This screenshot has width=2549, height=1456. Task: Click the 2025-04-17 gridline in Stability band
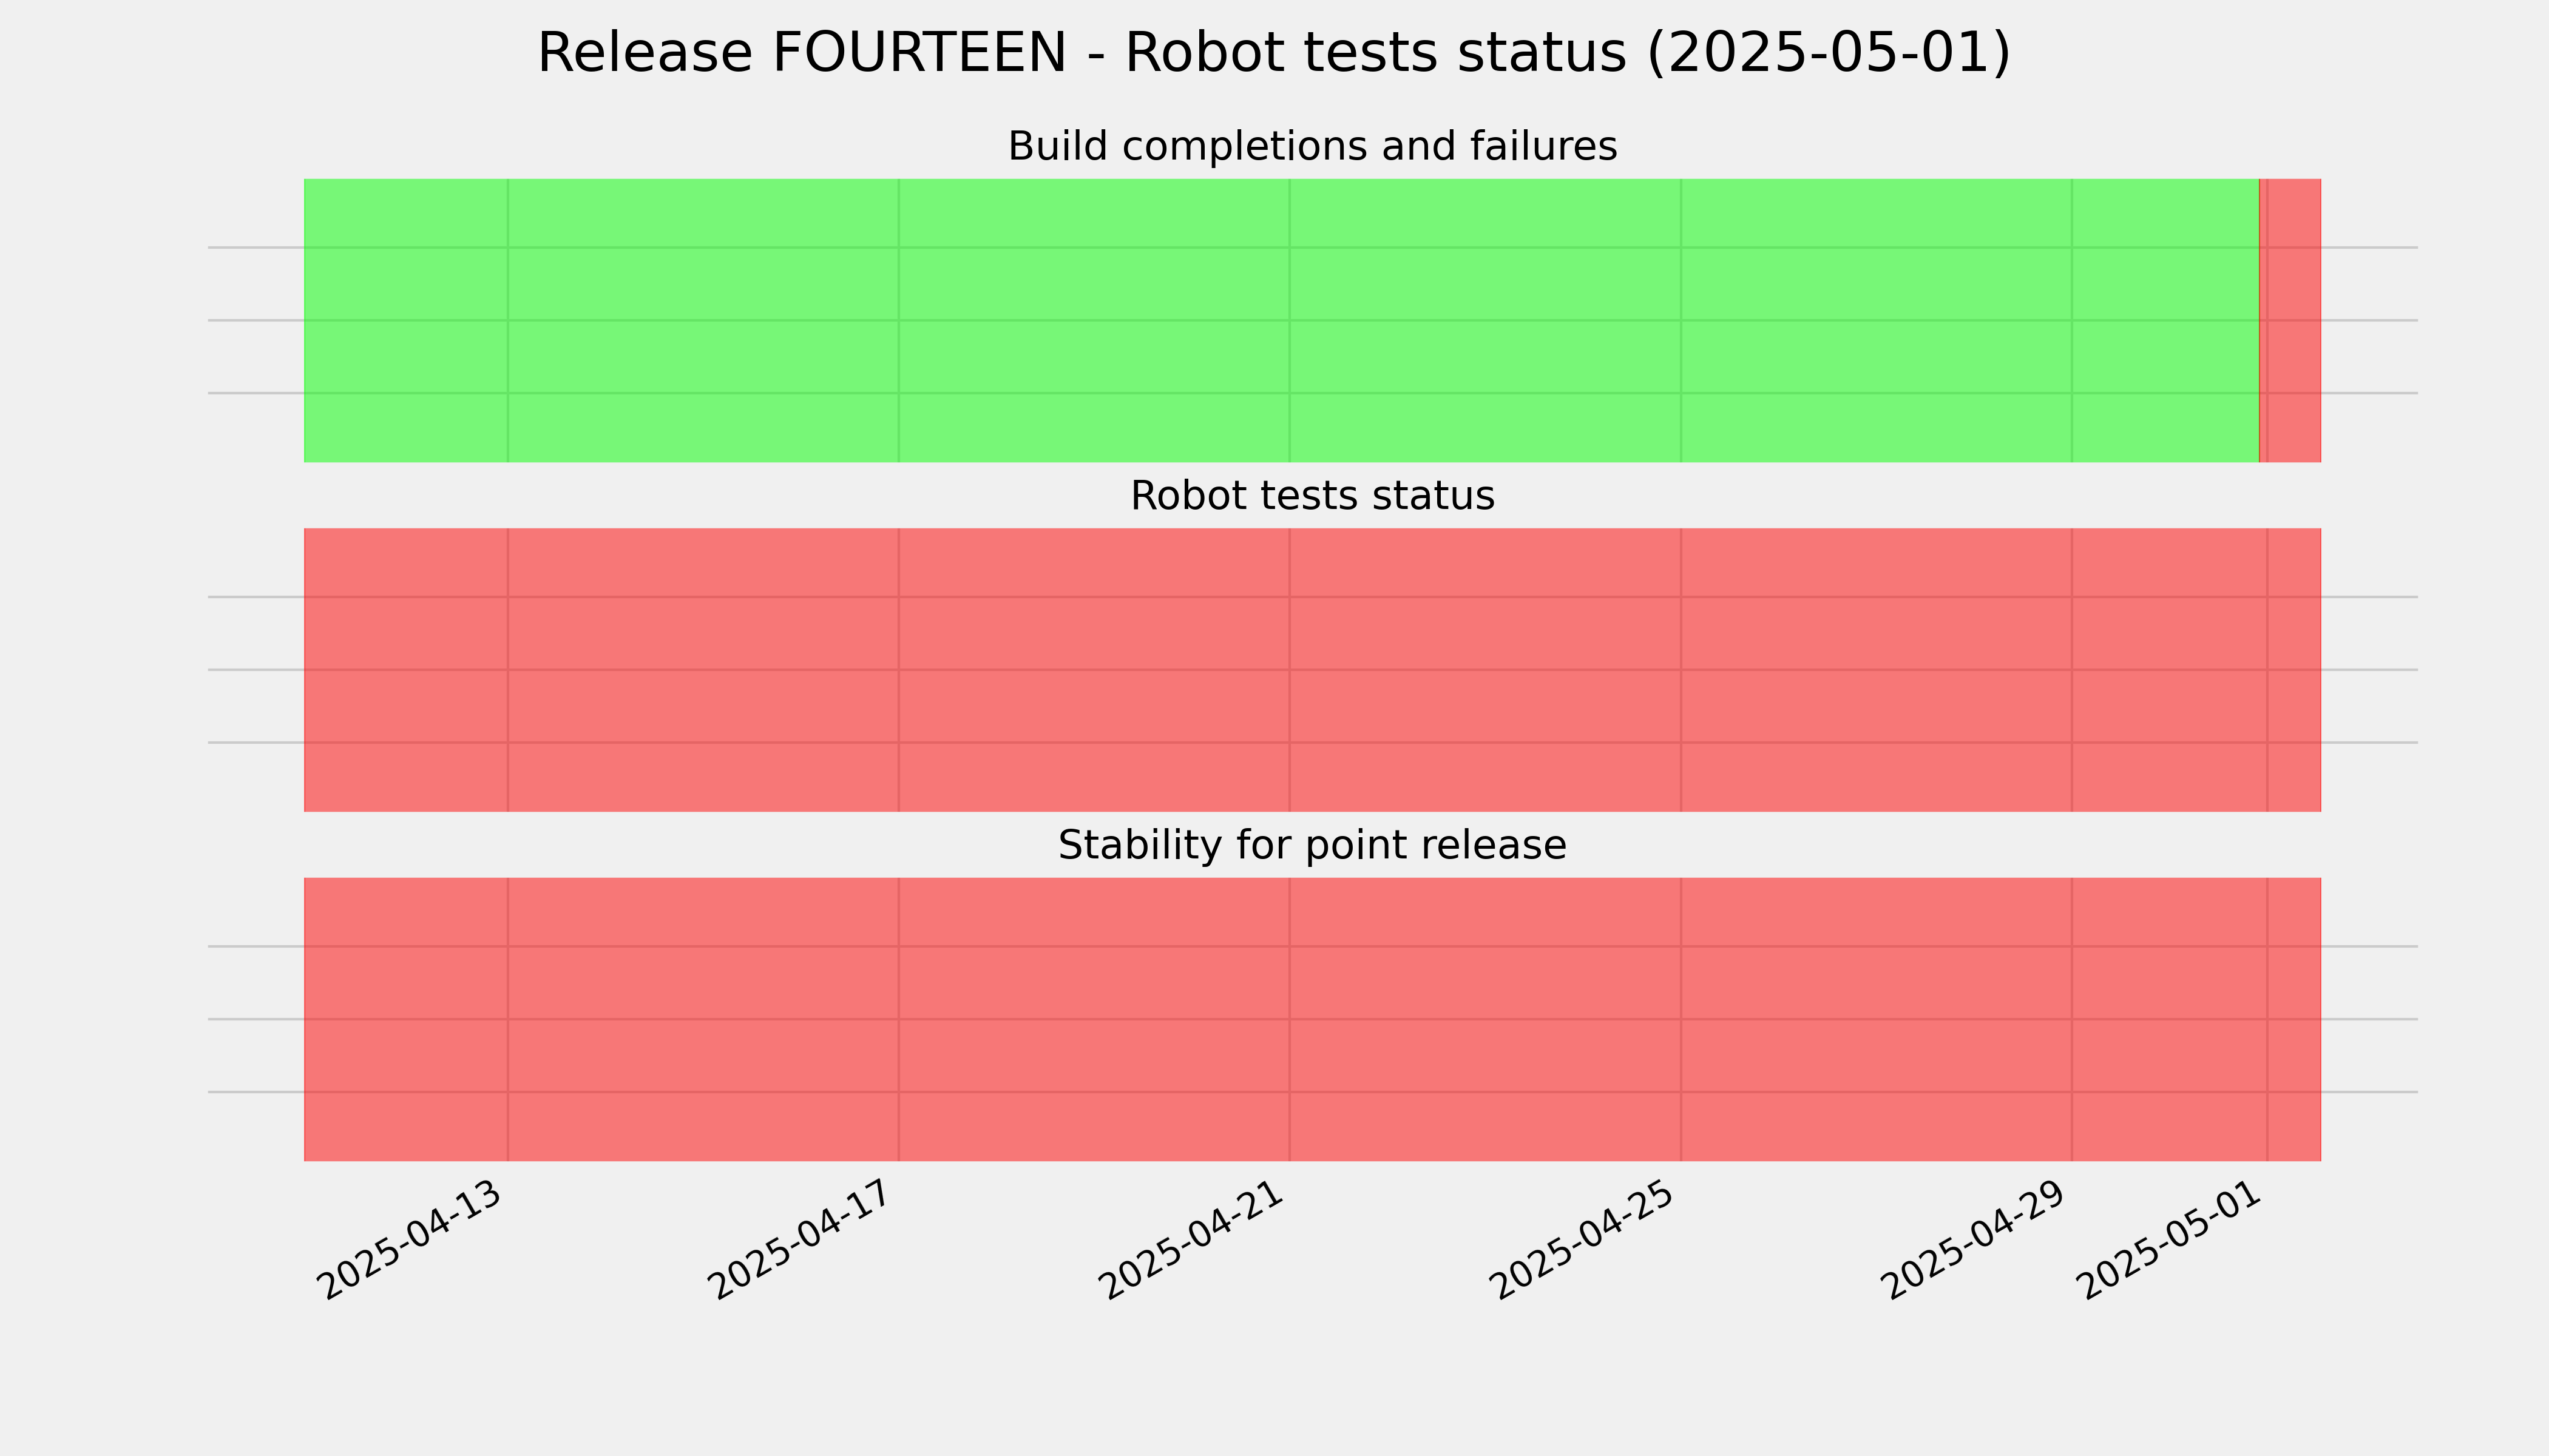pyautogui.click(x=898, y=1019)
